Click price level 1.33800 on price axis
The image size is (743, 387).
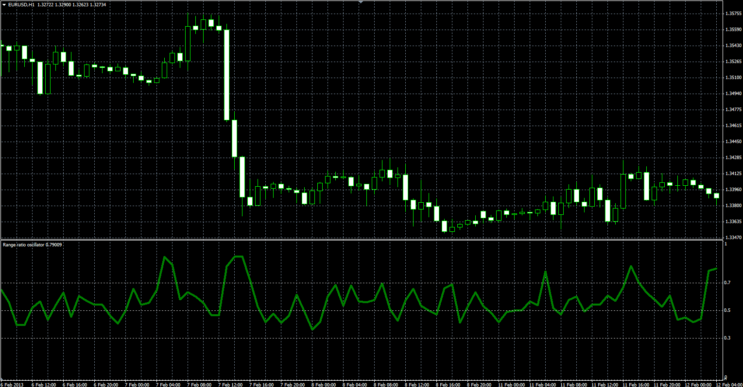click(x=733, y=206)
